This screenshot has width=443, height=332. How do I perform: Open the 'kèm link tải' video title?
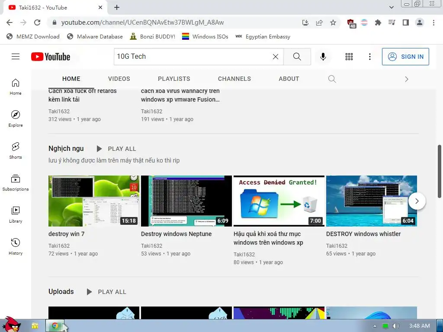point(83,95)
